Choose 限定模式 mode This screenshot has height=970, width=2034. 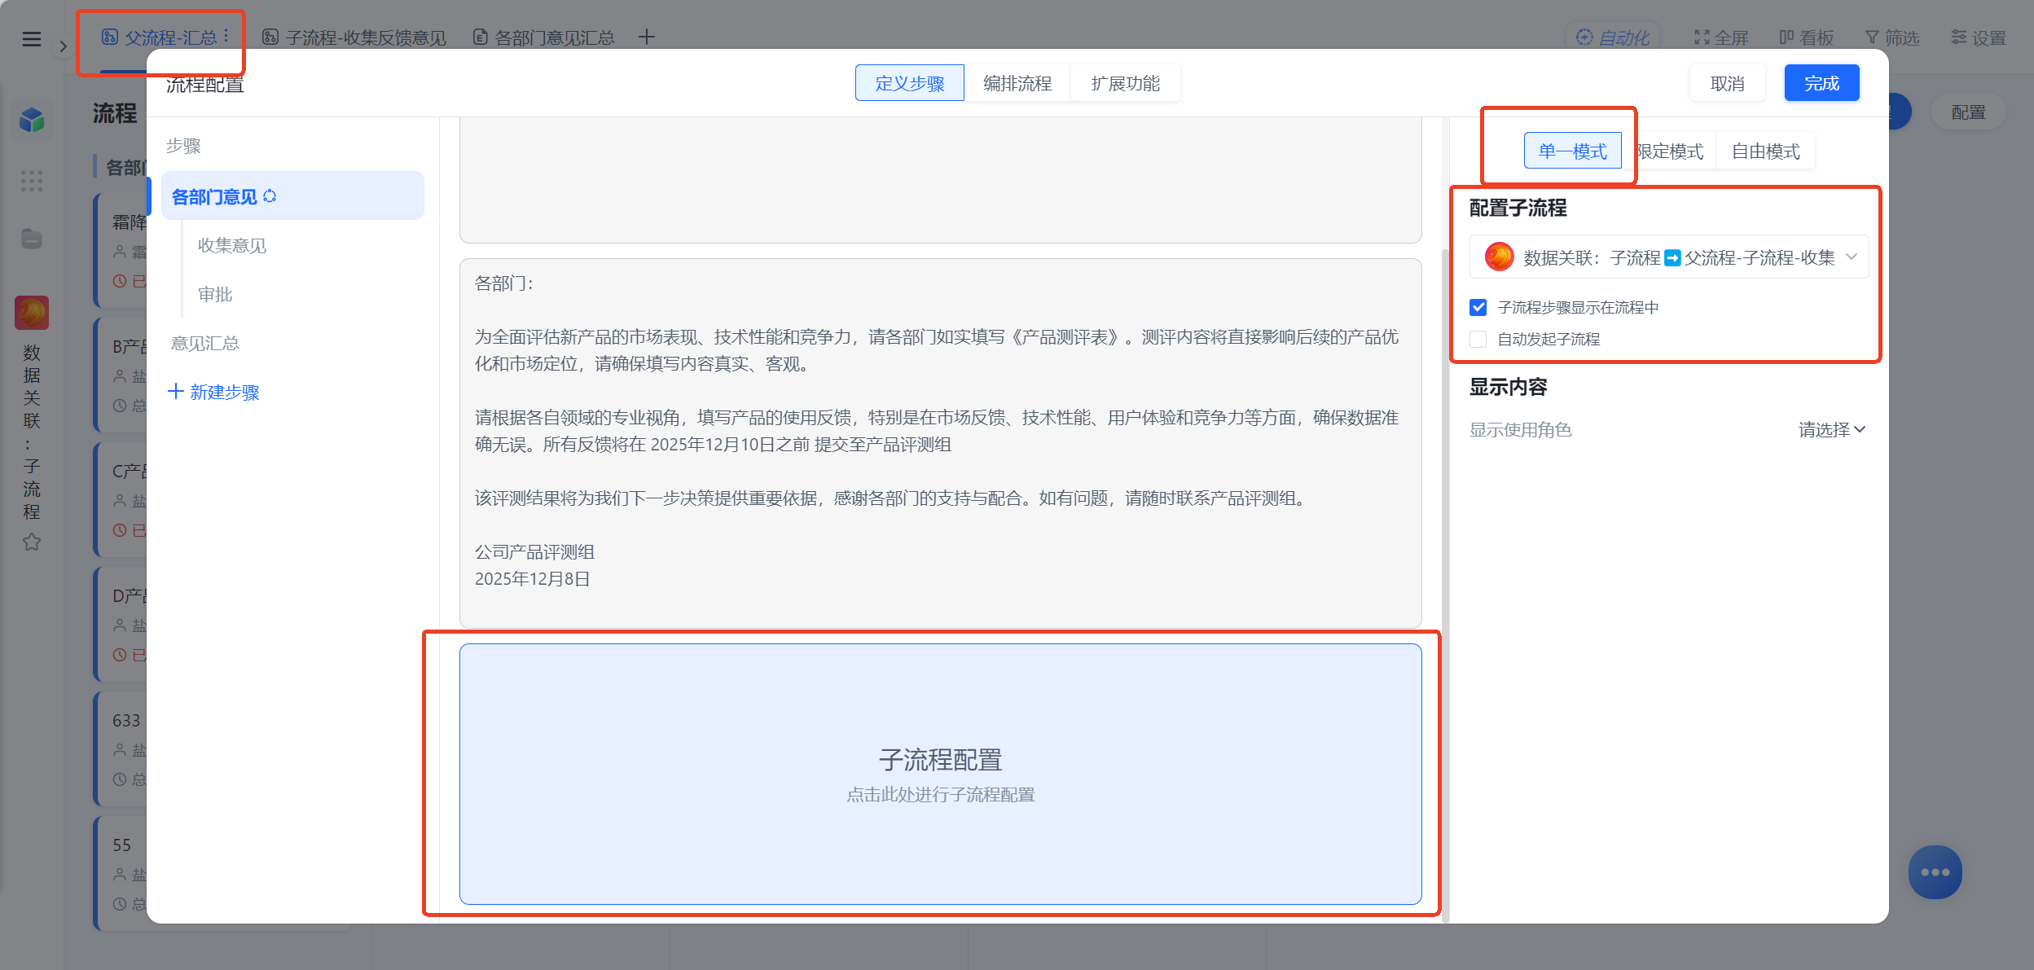(x=1669, y=151)
